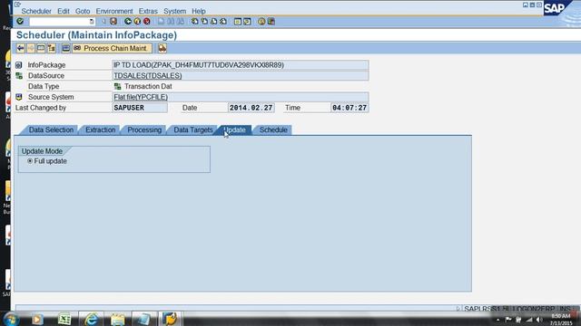Click the Source System row icon
Image resolution: width=581 pixels, height=326 pixels.
(x=19, y=97)
